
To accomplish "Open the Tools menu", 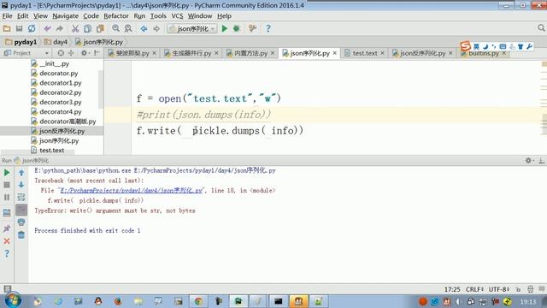I will point(158,16).
